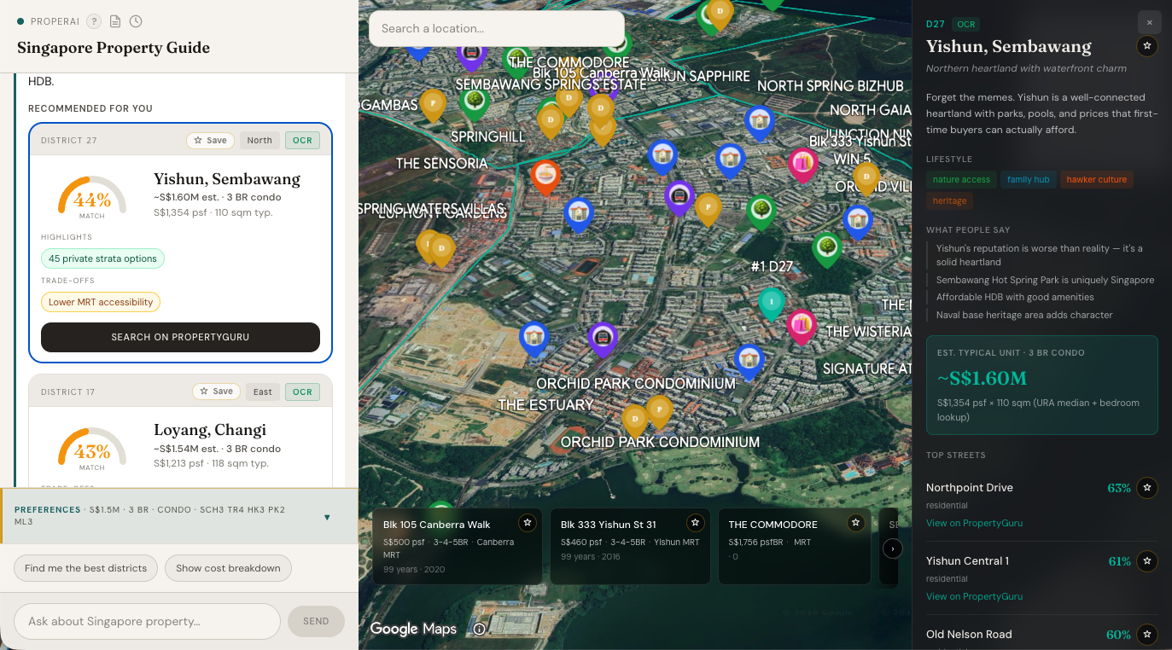Favorite Northpoint Drive with its star
This screenshot has height=650, width=1172.
tap(1148, 488)
